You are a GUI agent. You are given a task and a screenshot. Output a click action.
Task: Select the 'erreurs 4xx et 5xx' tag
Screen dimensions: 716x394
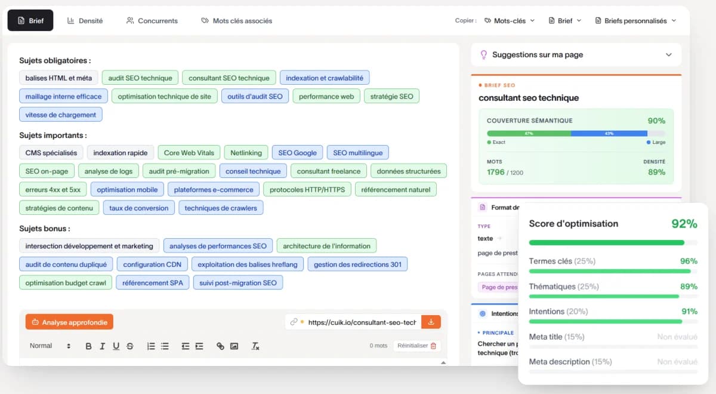(53, 190)
